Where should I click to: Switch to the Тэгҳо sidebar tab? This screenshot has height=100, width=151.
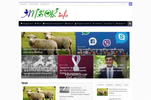(x=126, y=85)
